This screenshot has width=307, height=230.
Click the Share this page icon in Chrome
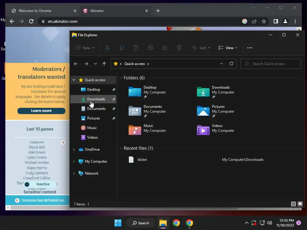coord(254,21)
